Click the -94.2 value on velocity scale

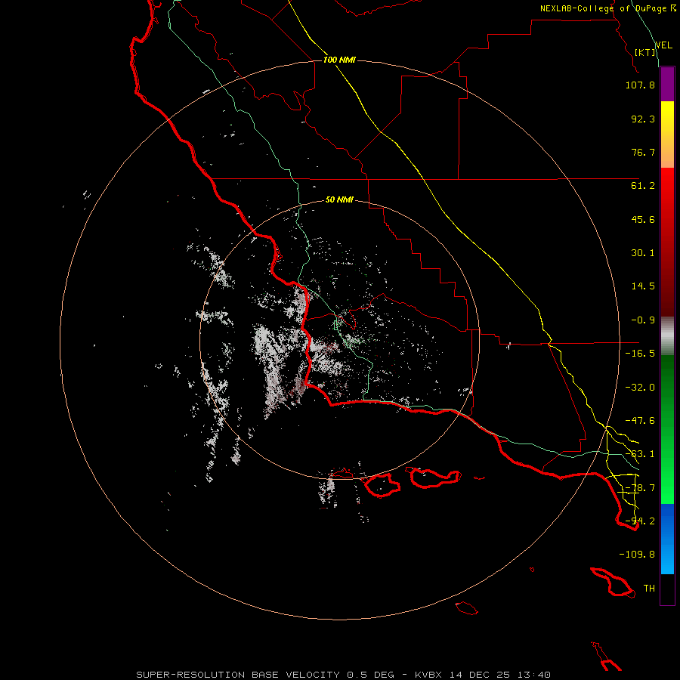pyautogui.click(x=640, y=521)
